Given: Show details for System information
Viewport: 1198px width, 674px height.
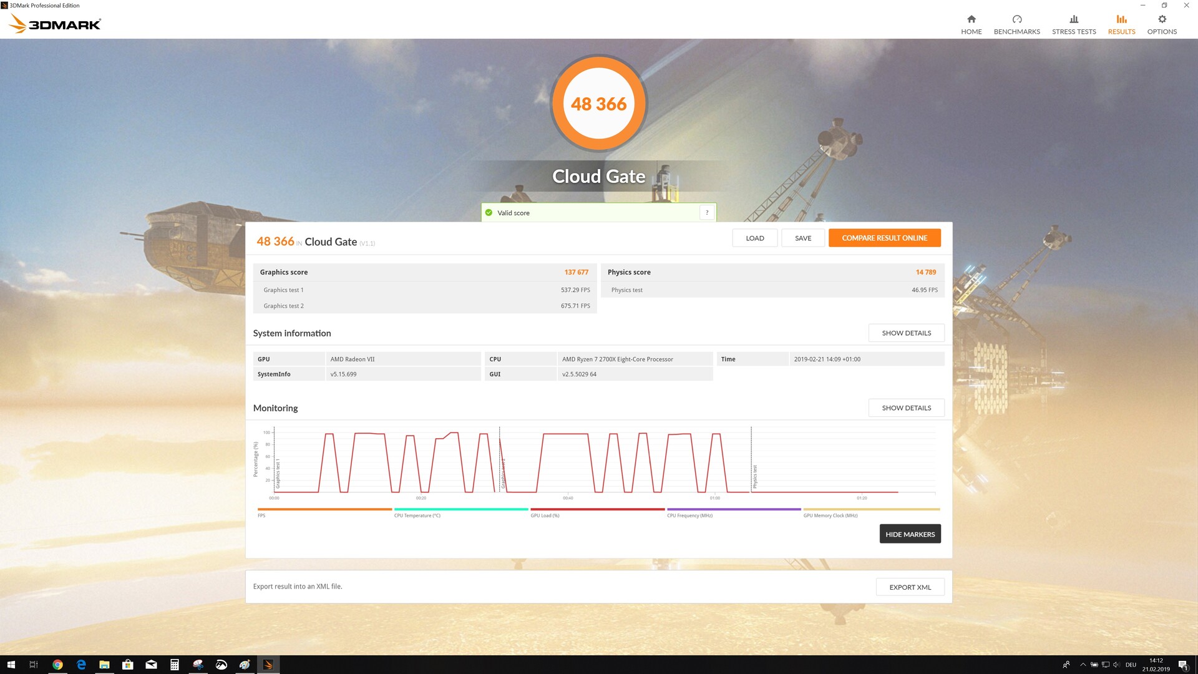Looking at the screenshot, I should click(x=906, y=333).
